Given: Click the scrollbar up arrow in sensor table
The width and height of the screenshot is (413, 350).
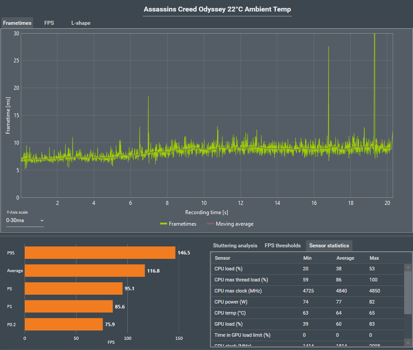Looking at the screenshot, I should coord(408,268).
